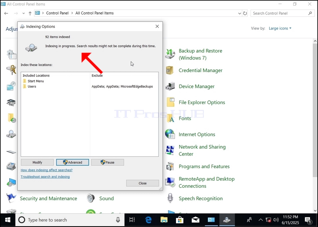Click the AppData; AppData; MicrosoftEdgeBackups exclude entry

point(122,86)
